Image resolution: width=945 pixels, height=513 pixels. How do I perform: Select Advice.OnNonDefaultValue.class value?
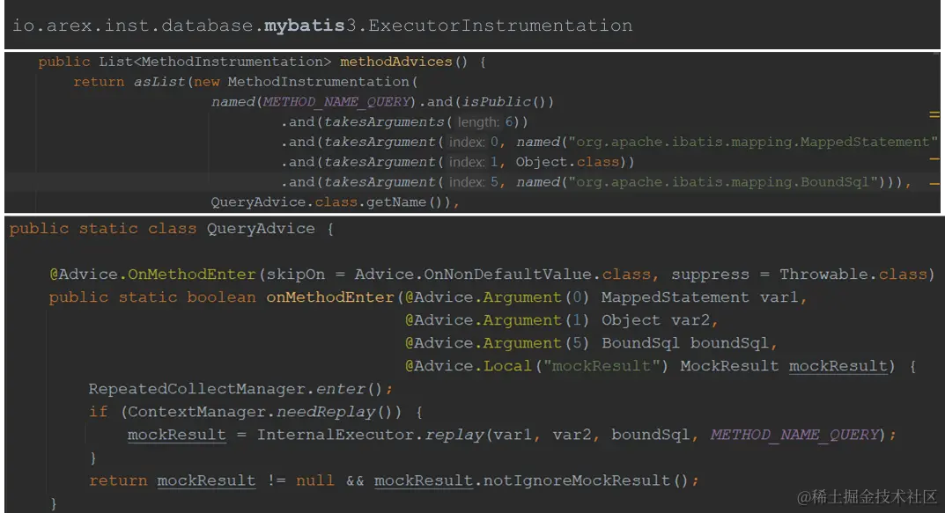(x=503, y=275)
